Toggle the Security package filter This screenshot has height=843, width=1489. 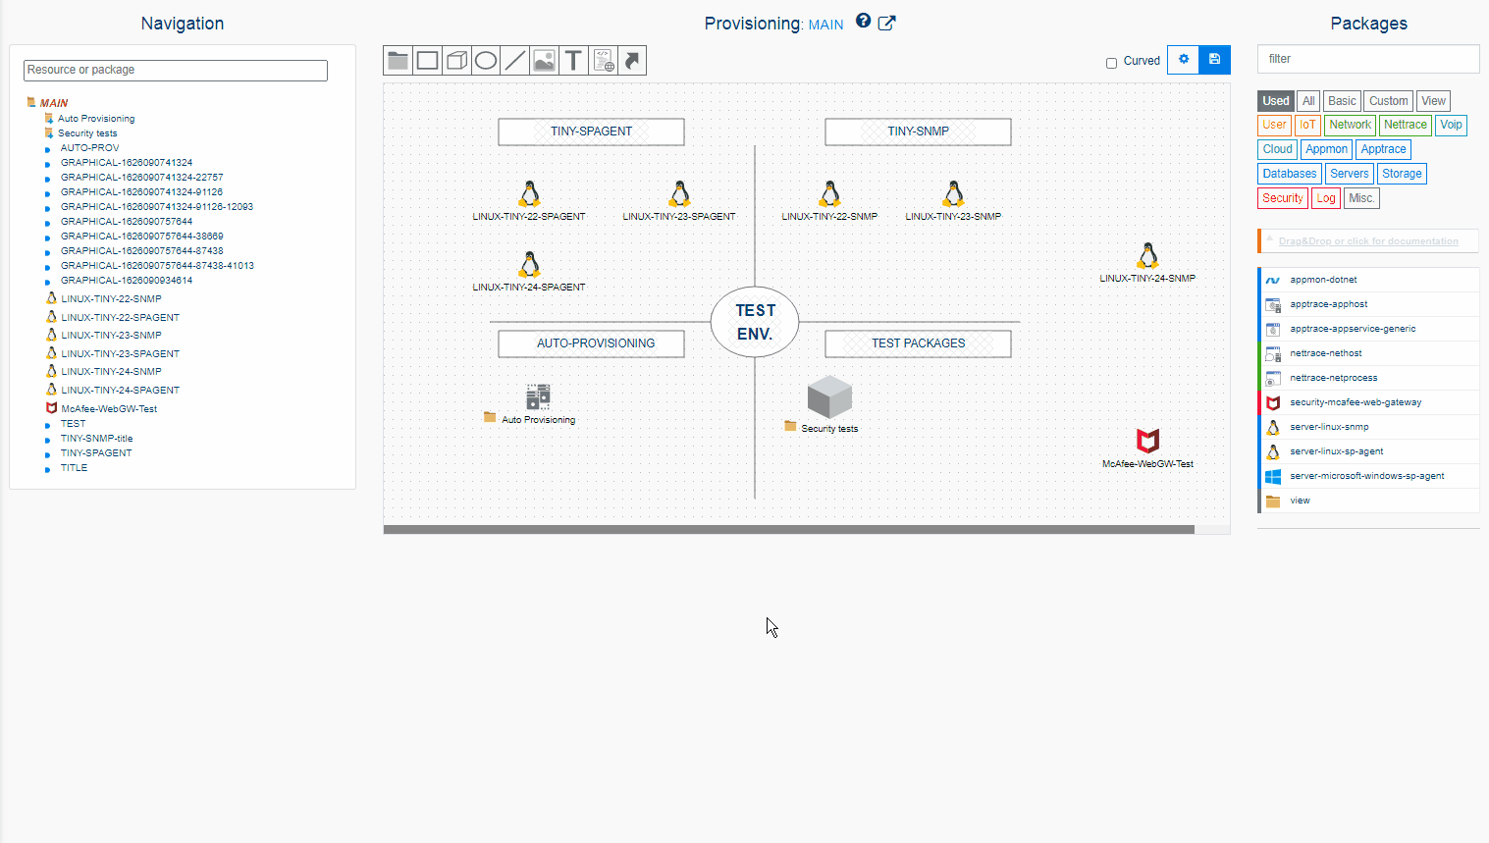point(1282,198)
